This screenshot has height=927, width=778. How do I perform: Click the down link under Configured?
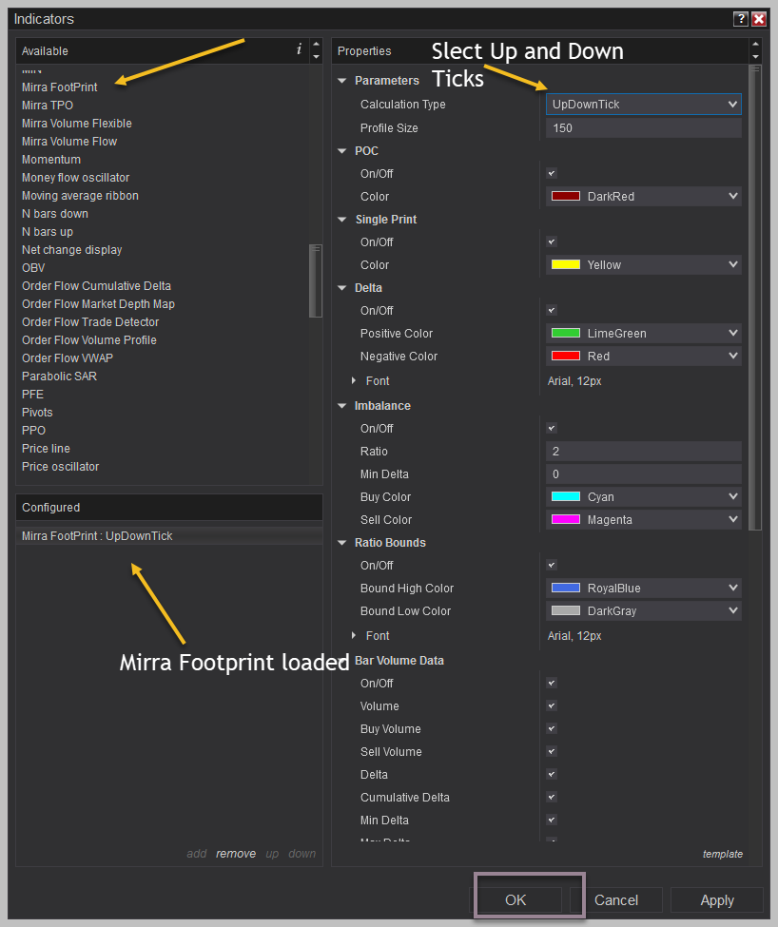click(302, 854)
